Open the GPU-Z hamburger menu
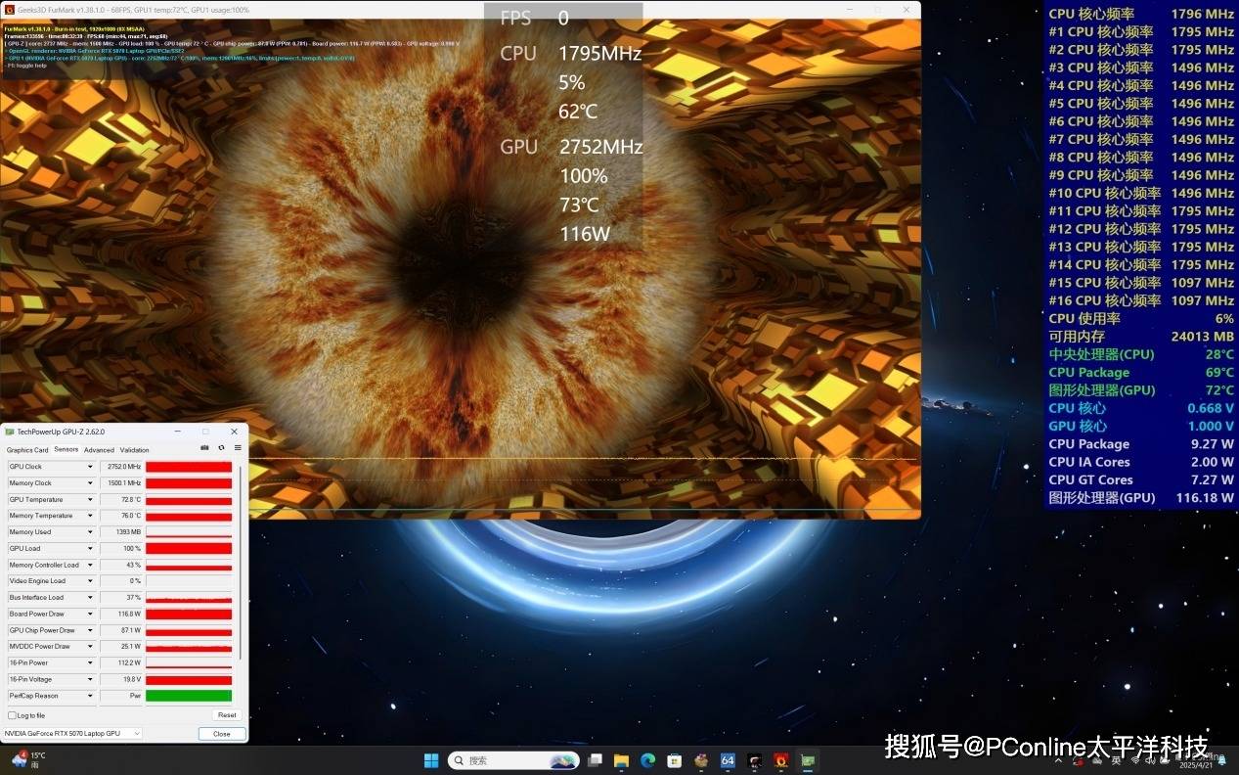1239x775 pixels. (237, 448)
